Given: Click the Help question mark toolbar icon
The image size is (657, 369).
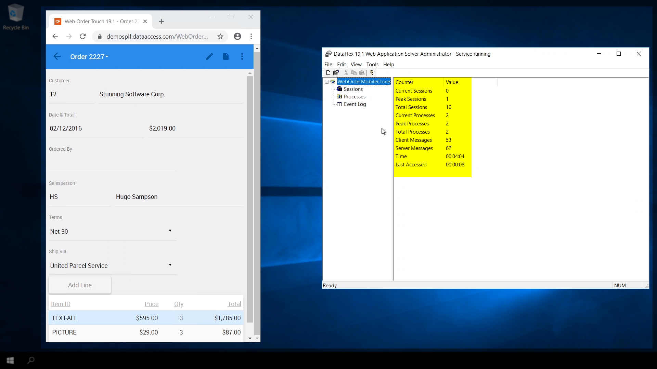Looking at the screenshot, I should point(372,73).
